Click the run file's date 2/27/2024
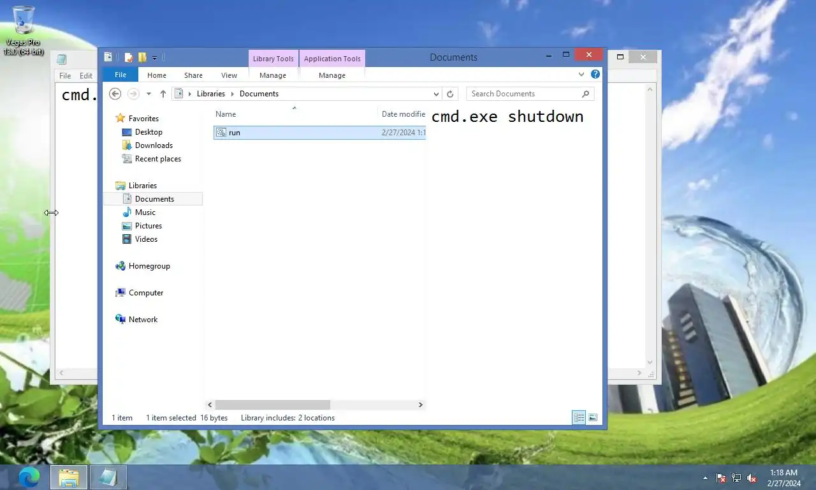 403,133
